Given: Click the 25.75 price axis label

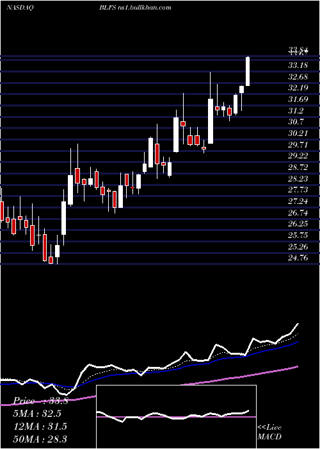Looking at the screenshot, I should point(298,235).
